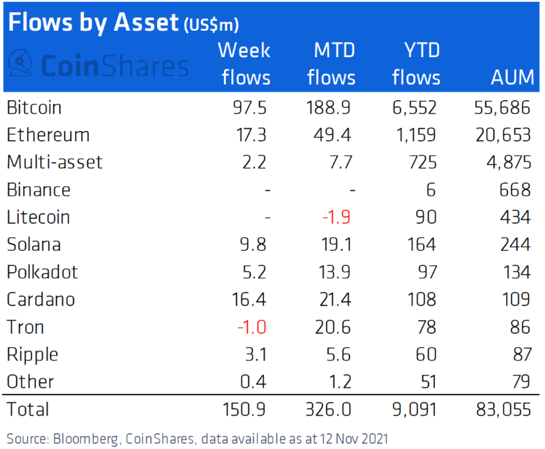
Task: Select the Cardano row label
Action: tap(41, 299)
